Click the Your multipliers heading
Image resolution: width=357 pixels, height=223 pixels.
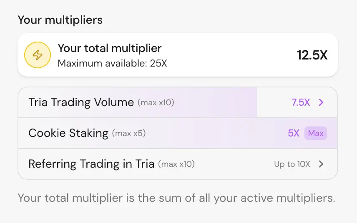point(60,20)
